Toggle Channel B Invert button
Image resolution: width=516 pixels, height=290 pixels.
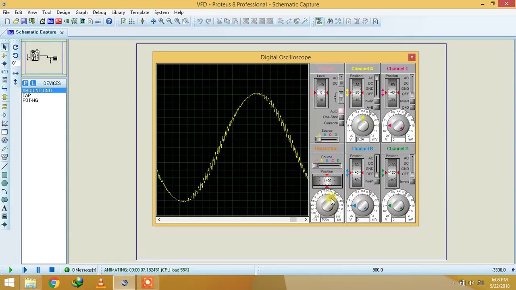(x=377, y=181)
